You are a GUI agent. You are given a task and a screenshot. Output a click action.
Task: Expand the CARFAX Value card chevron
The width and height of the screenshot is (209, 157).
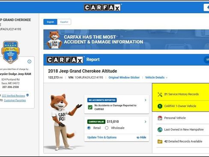145,121
